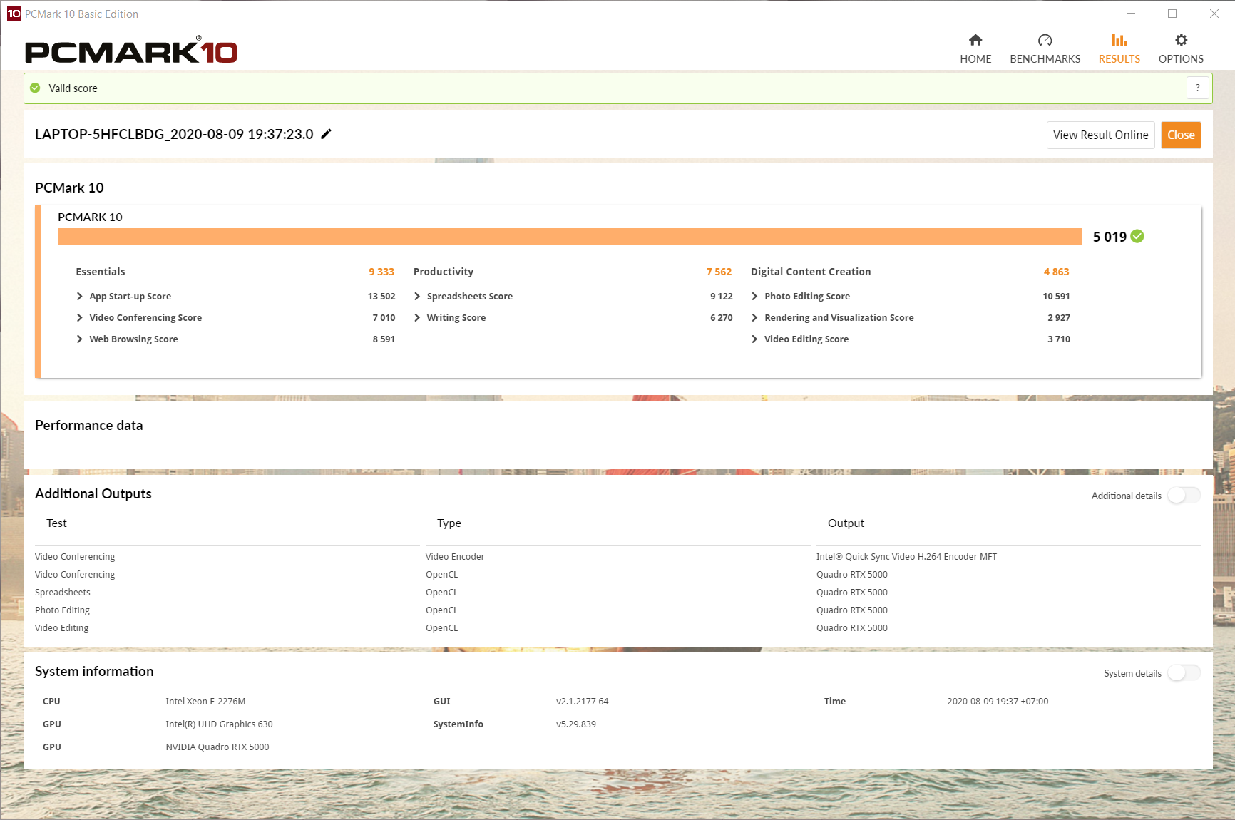1235x820 pixels.
Task: Select the RESULTS tab label
Action: coord(1119,59)
